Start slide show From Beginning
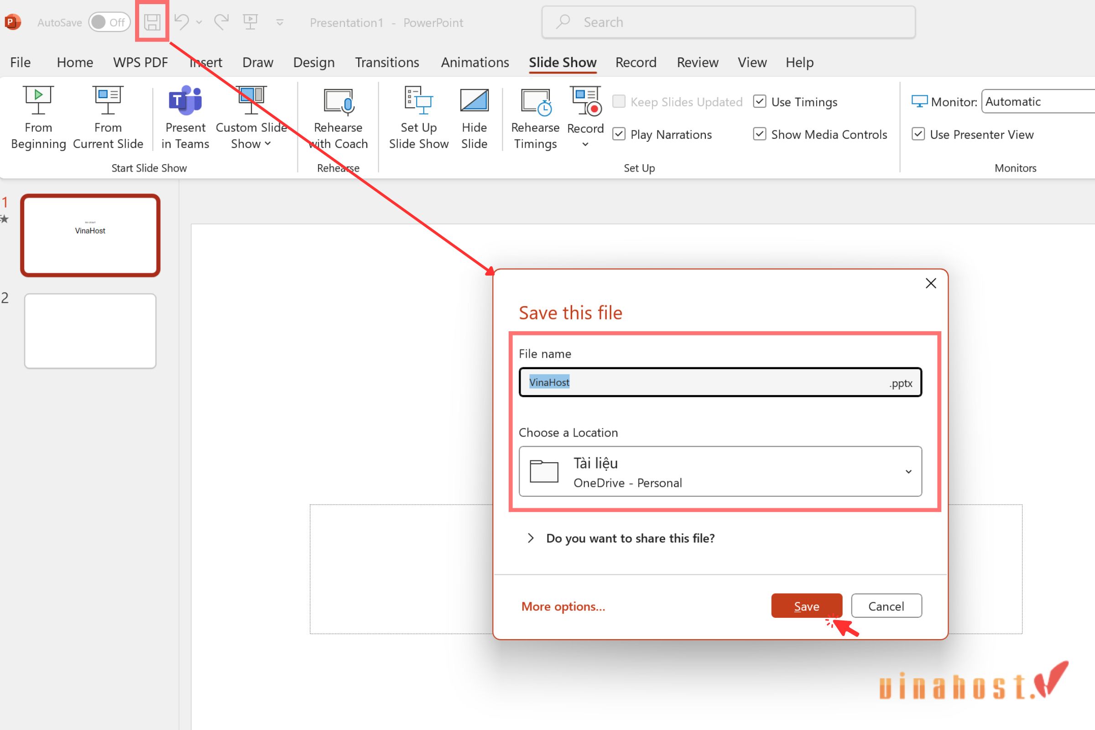Image resolution: width=1095 pixels, height=730 pixels. [38, 118]
